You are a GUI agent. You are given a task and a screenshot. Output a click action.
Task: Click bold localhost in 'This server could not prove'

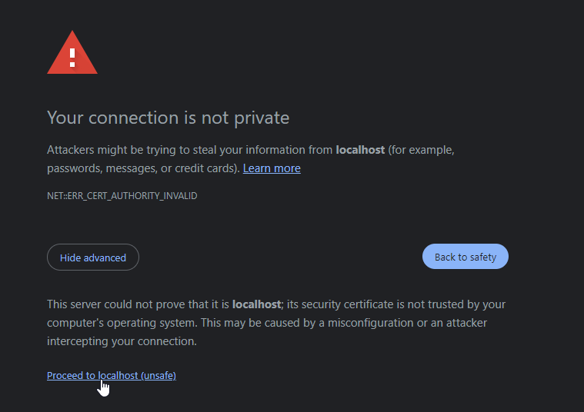point(256,304)
